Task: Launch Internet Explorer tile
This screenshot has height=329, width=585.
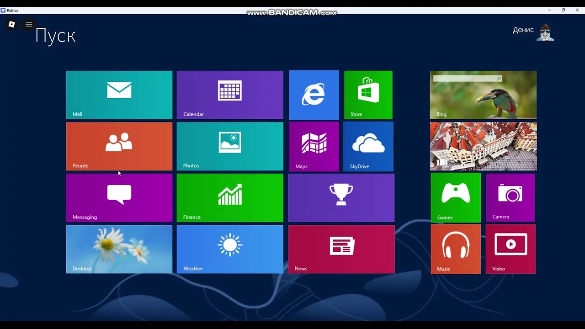Action: (x=314, y=95)
